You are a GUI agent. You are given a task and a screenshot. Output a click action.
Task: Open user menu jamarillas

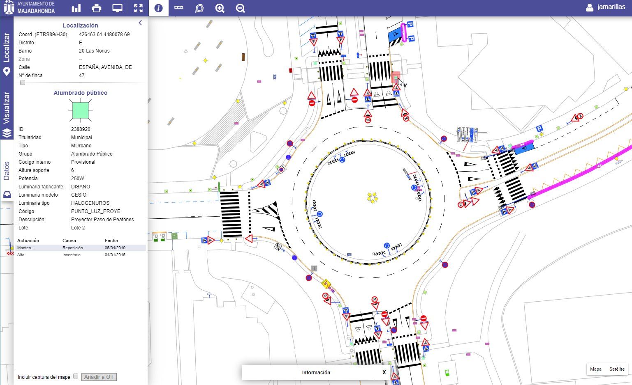[x=605, y=7]
